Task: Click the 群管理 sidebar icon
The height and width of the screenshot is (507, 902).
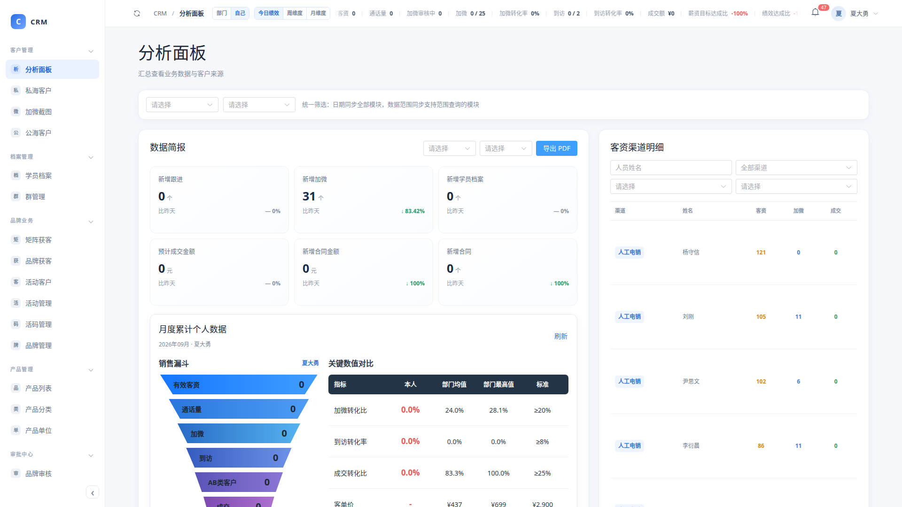Action: pyautogui.click(x=16, y=197)
